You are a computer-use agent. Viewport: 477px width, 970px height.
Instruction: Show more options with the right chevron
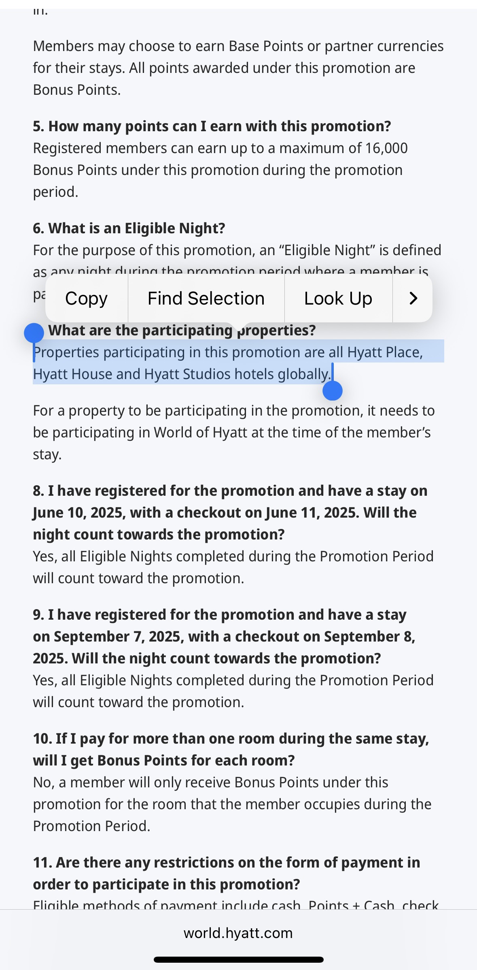pyautogui.click(x=413, y=298)
